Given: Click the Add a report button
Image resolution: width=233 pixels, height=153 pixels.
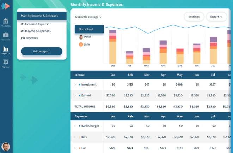Looking at the screenshot, I should (x=42, y=51).
